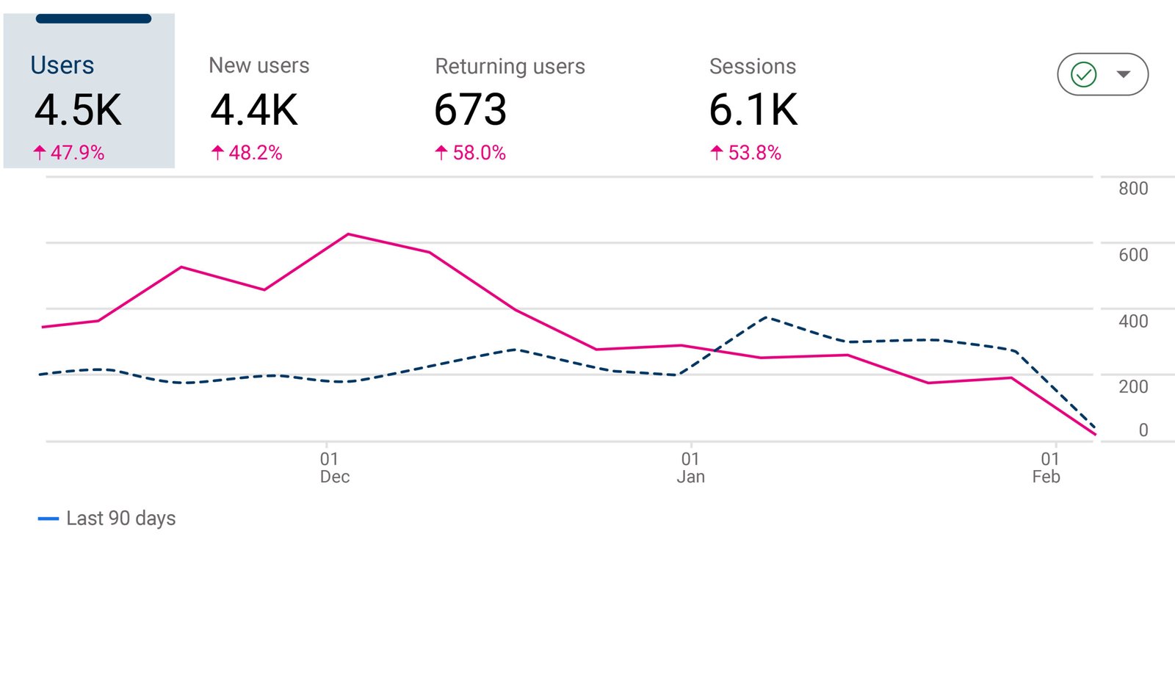This screenshot has width=1175, height=694.
Task: Click the pink up-arrow beside 47.9% under Users
Action: 39,153
